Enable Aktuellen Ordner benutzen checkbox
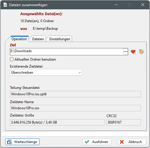 coord(12,59)
